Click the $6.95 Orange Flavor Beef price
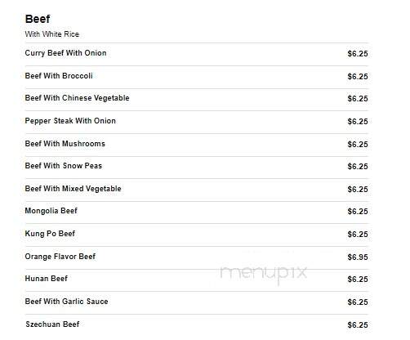Screen dimensions: 410x340 (358, 257)
